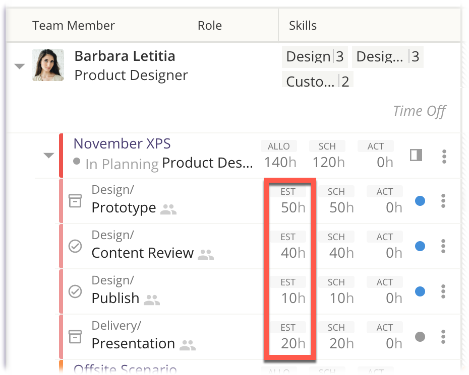Click the checkmark status icon on Publish

click(x=75, y=291)
